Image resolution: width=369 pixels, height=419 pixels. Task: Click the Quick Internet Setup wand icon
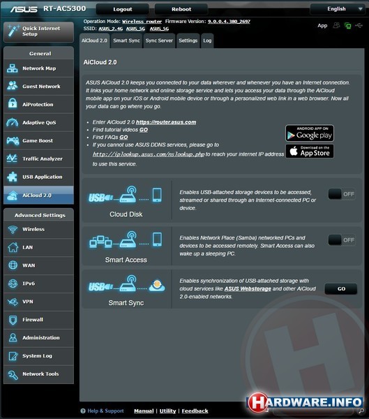pyautogui.click(x=13, y=31)
